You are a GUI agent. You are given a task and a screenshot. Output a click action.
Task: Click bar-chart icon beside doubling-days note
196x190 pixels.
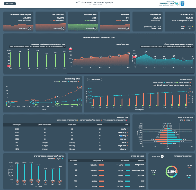[190, 85]
